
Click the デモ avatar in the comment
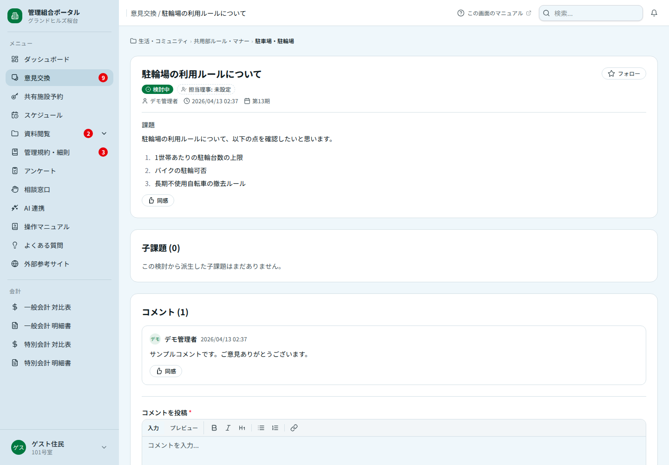[155, 339]
